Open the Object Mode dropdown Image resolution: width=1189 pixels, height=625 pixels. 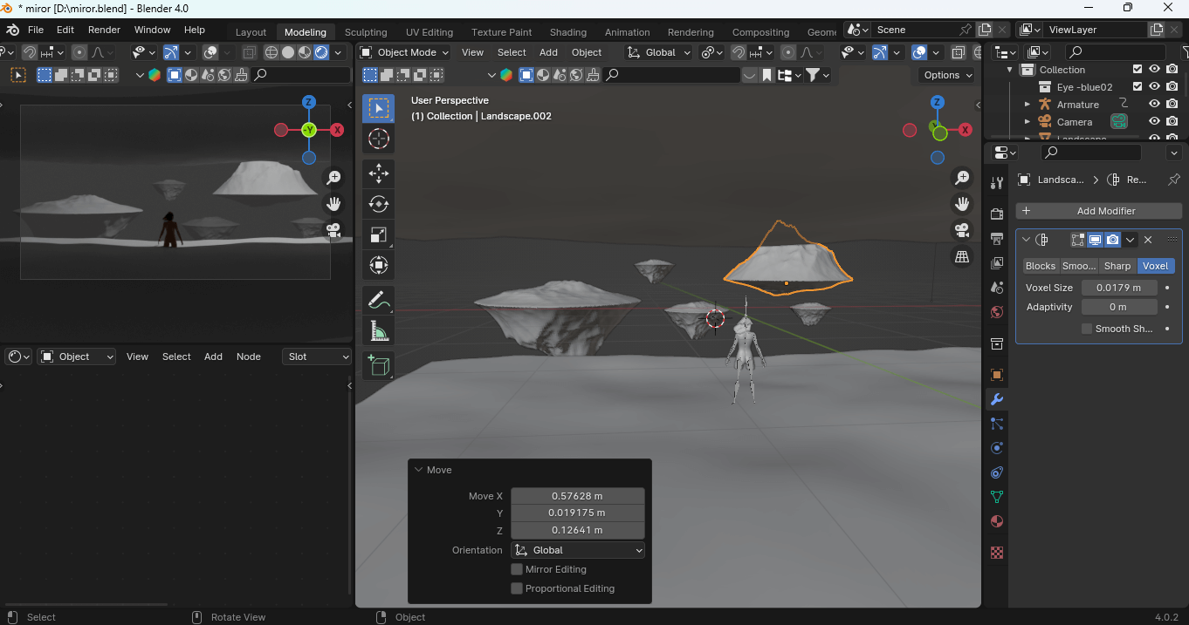(404, 52)
